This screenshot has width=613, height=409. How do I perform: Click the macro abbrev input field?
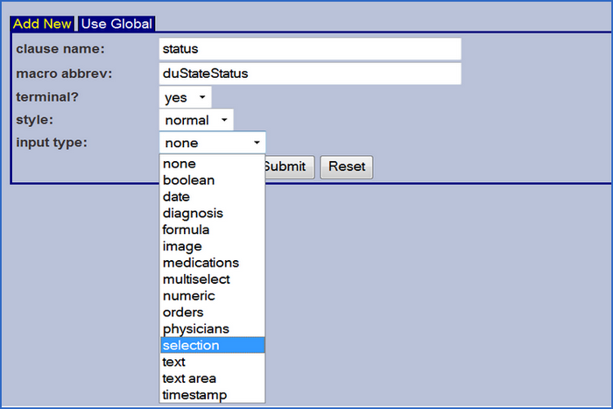click(310, 74)
